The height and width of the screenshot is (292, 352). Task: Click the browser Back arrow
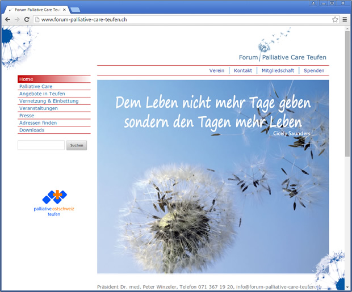click(x=7, y=19)
